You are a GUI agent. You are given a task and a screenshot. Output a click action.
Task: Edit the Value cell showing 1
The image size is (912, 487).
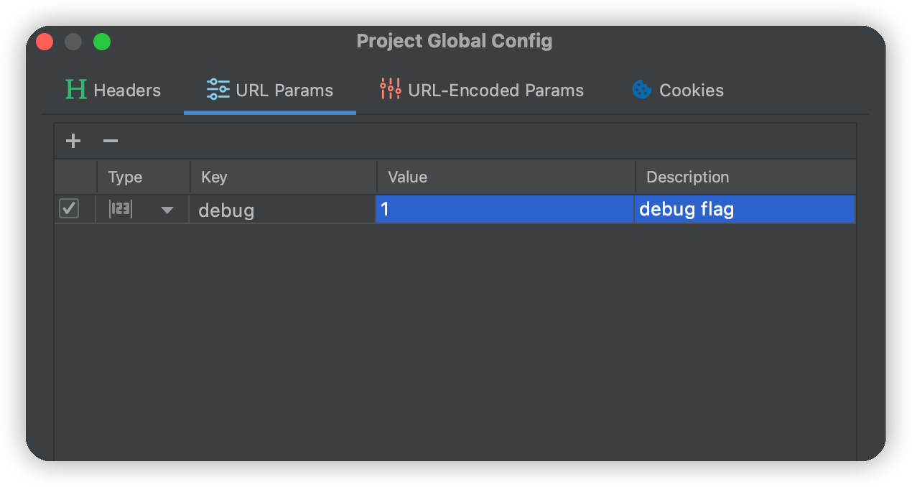click(504, 210)
